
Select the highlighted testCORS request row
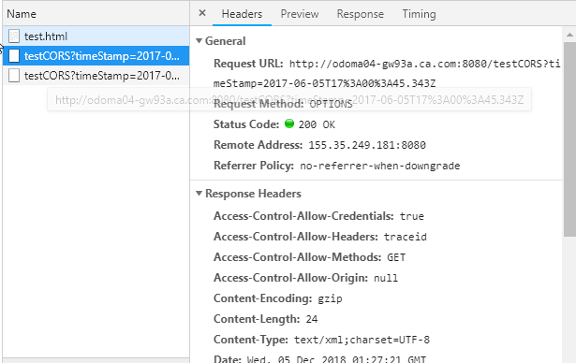(96, 56)
